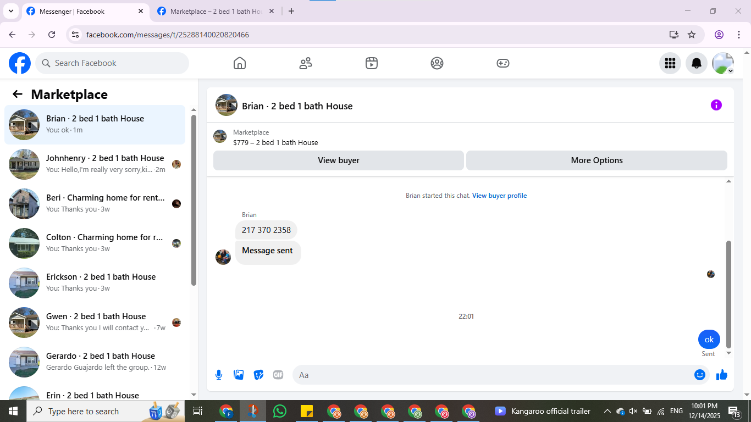Click the conversation list scrollbar

(194, 201)
